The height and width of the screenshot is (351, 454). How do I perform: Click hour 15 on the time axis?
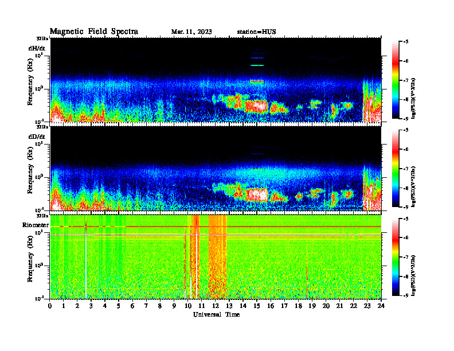coord(257,306)
